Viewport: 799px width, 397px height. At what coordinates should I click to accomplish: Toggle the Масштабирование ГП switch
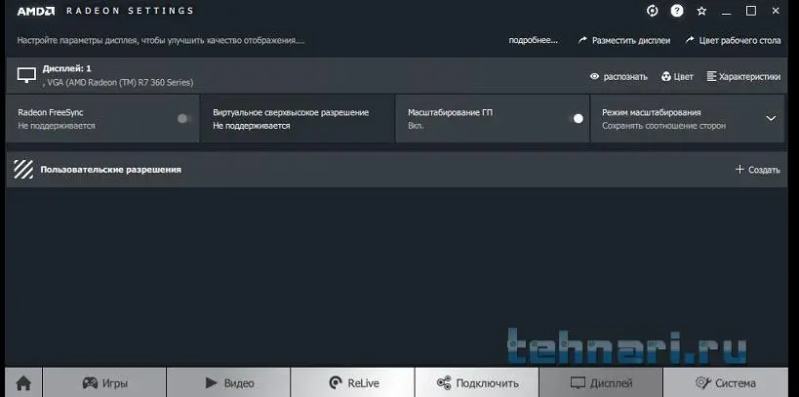[577, 119]
